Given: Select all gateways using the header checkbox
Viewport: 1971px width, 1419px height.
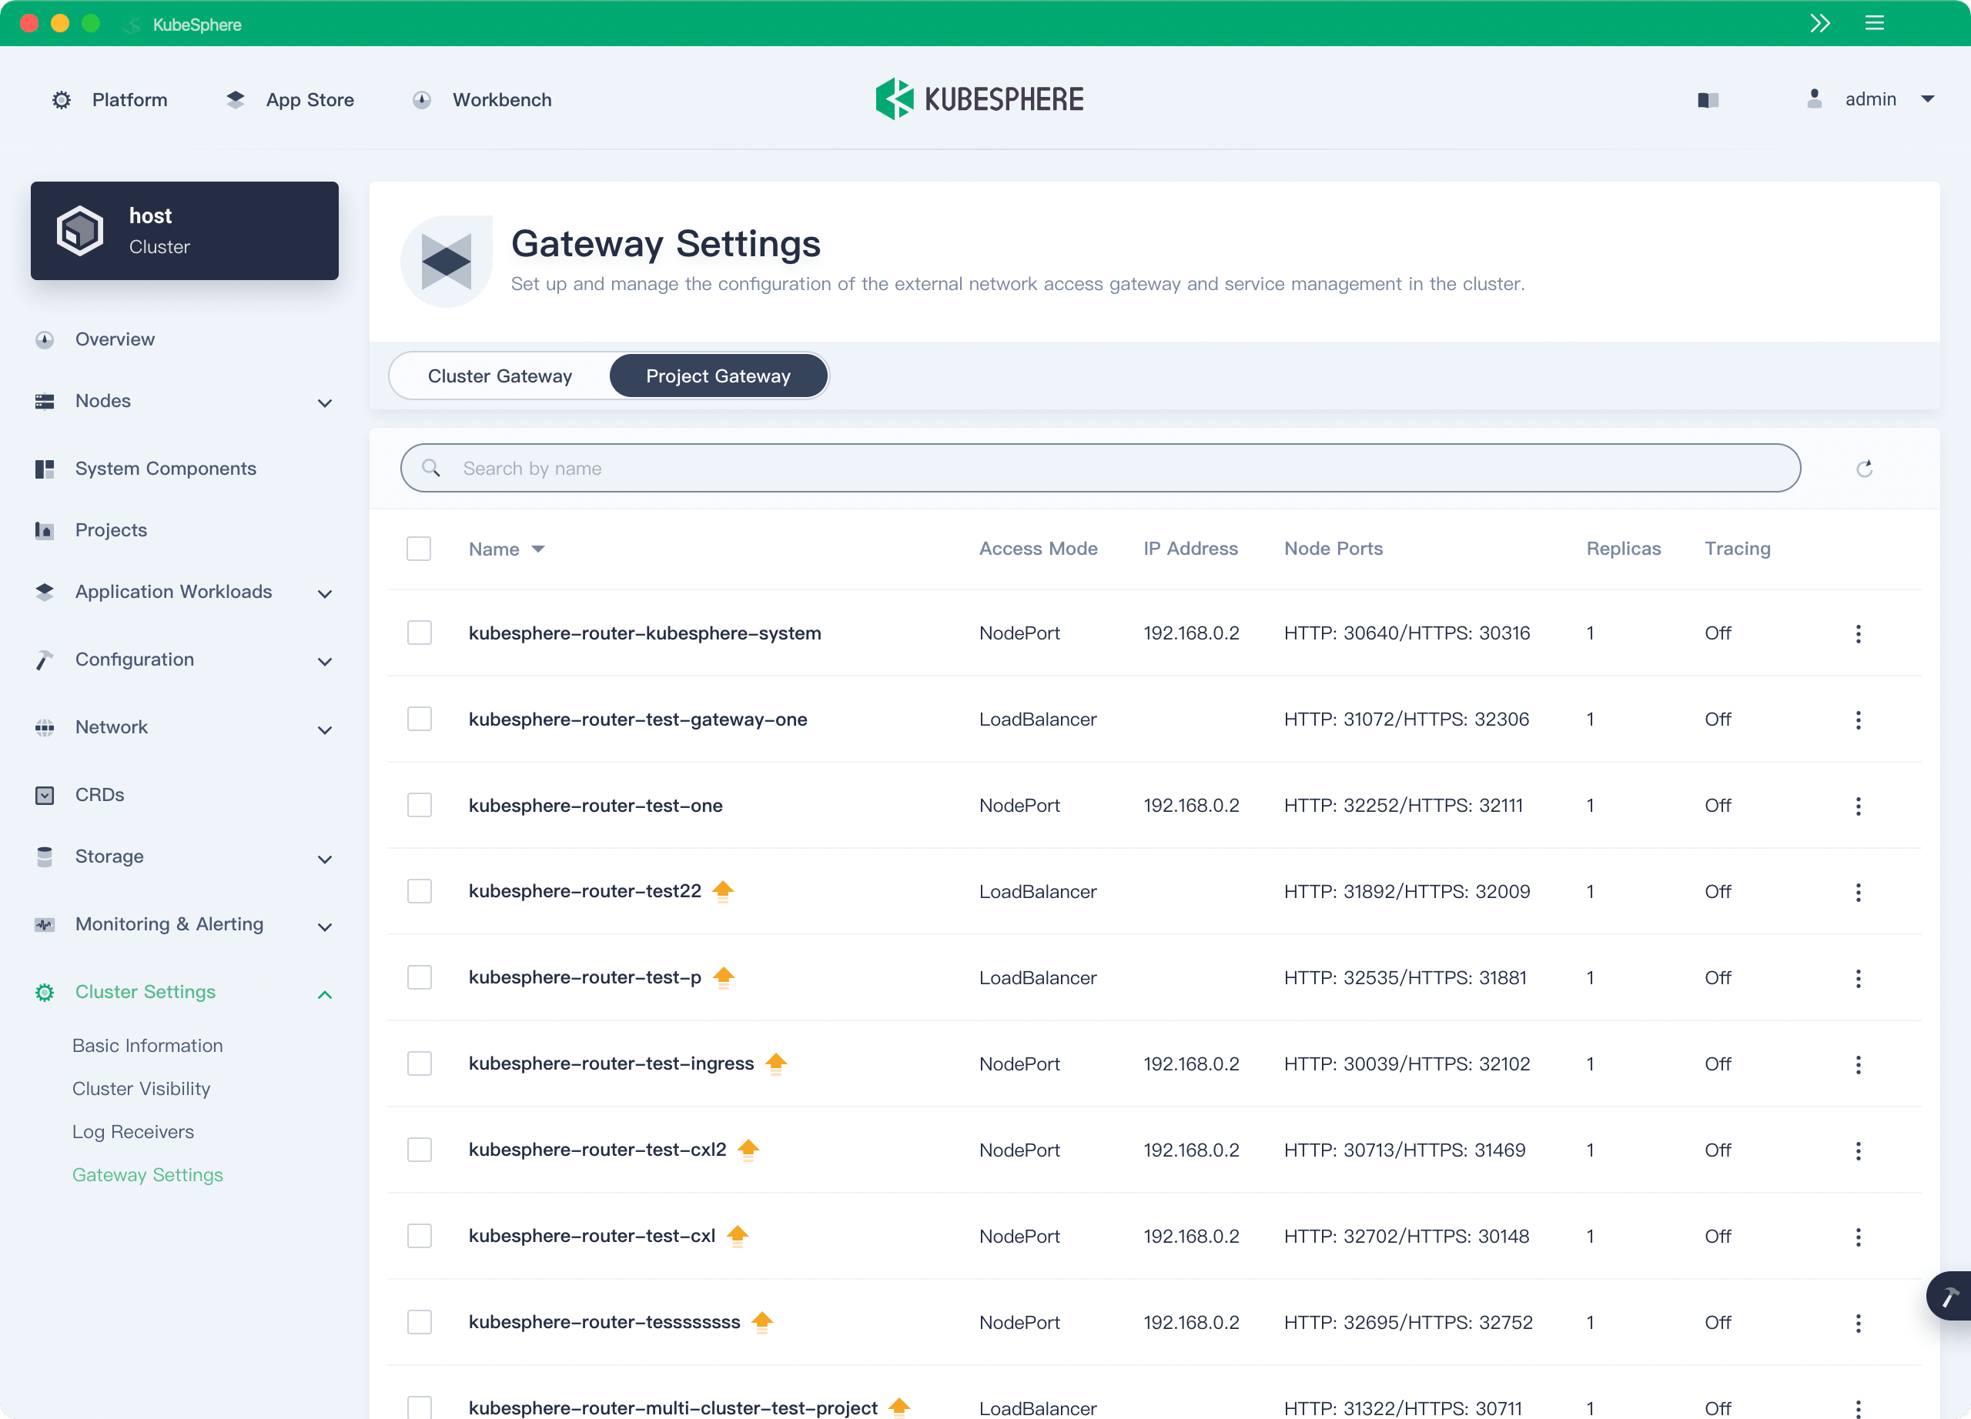Looking at the screenshot, I should tap(420, 548).
